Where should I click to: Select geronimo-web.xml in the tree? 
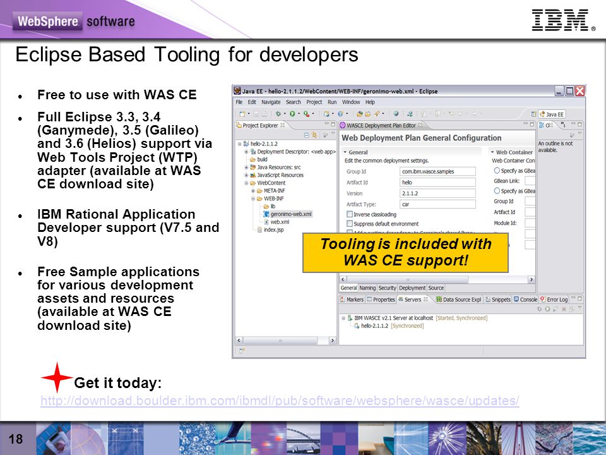pyautogui.click(x=288, y=214)
